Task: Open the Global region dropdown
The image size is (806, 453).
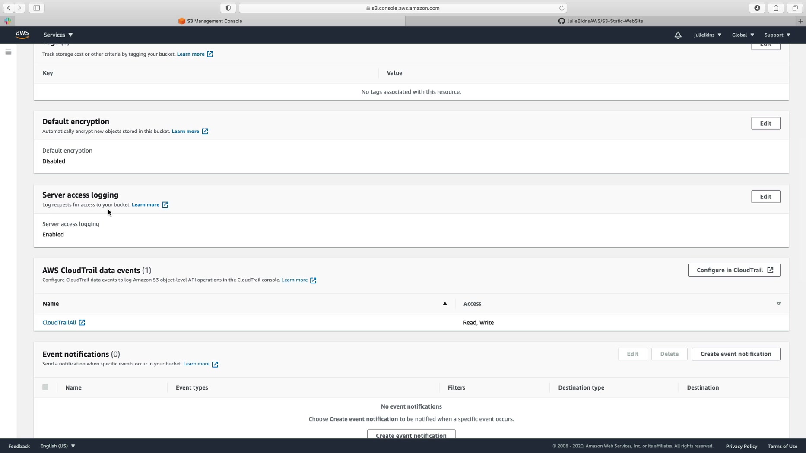Action: (x=743, y=35)
